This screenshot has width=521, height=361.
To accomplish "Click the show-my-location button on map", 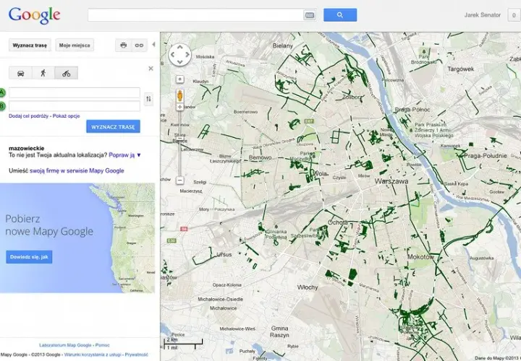I will point(179,79).
